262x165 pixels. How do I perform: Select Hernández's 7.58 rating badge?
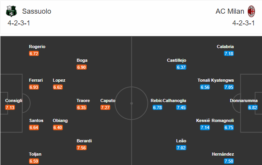[x=229, y=161]
